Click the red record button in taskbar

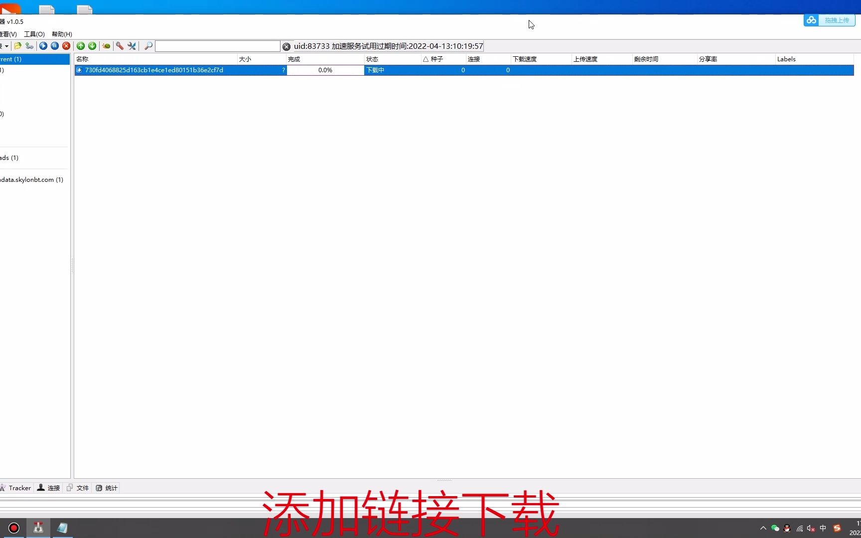[14, 528]
